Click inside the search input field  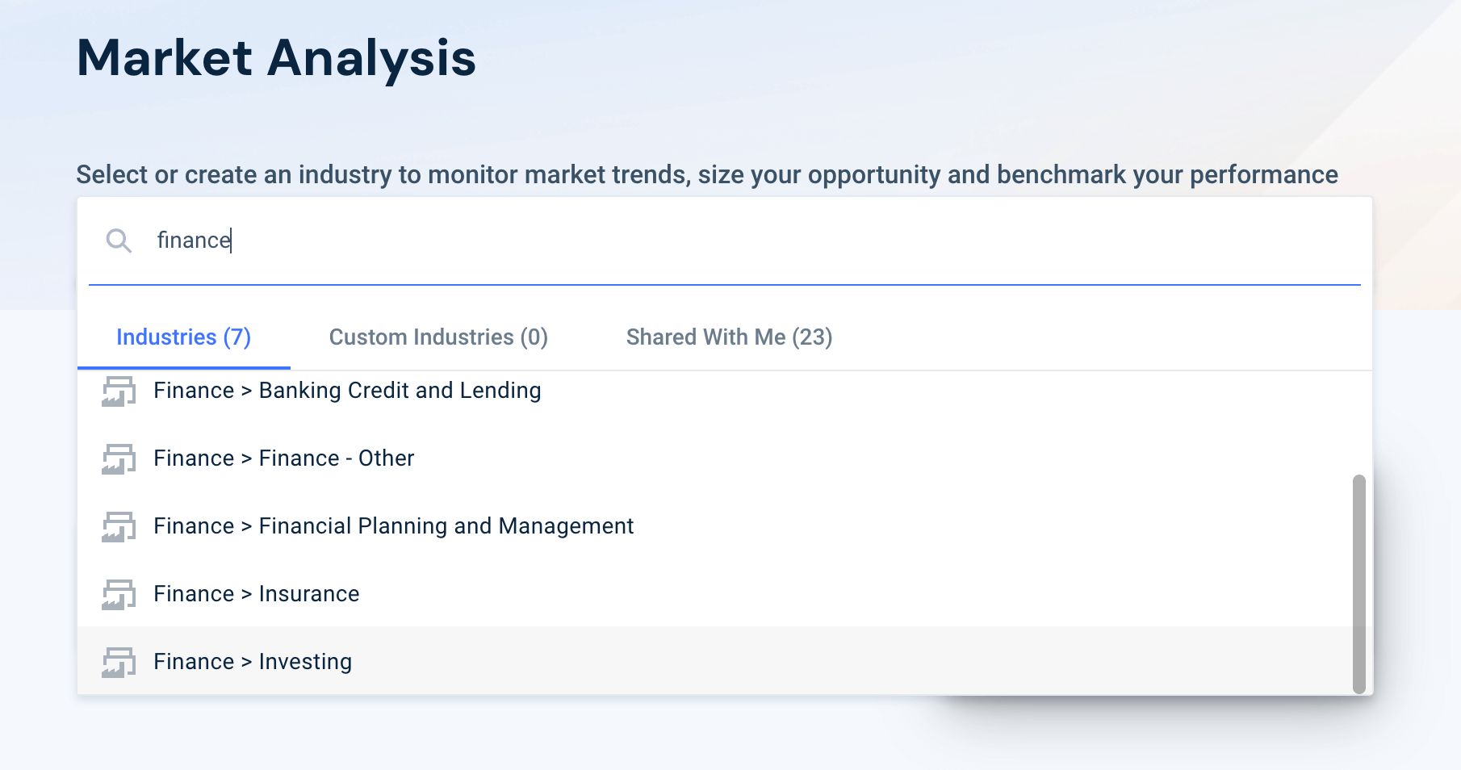point(565,241)
